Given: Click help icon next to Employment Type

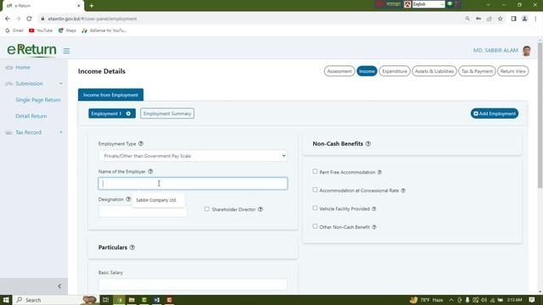Looking at the screenshot, I should 141,143.
